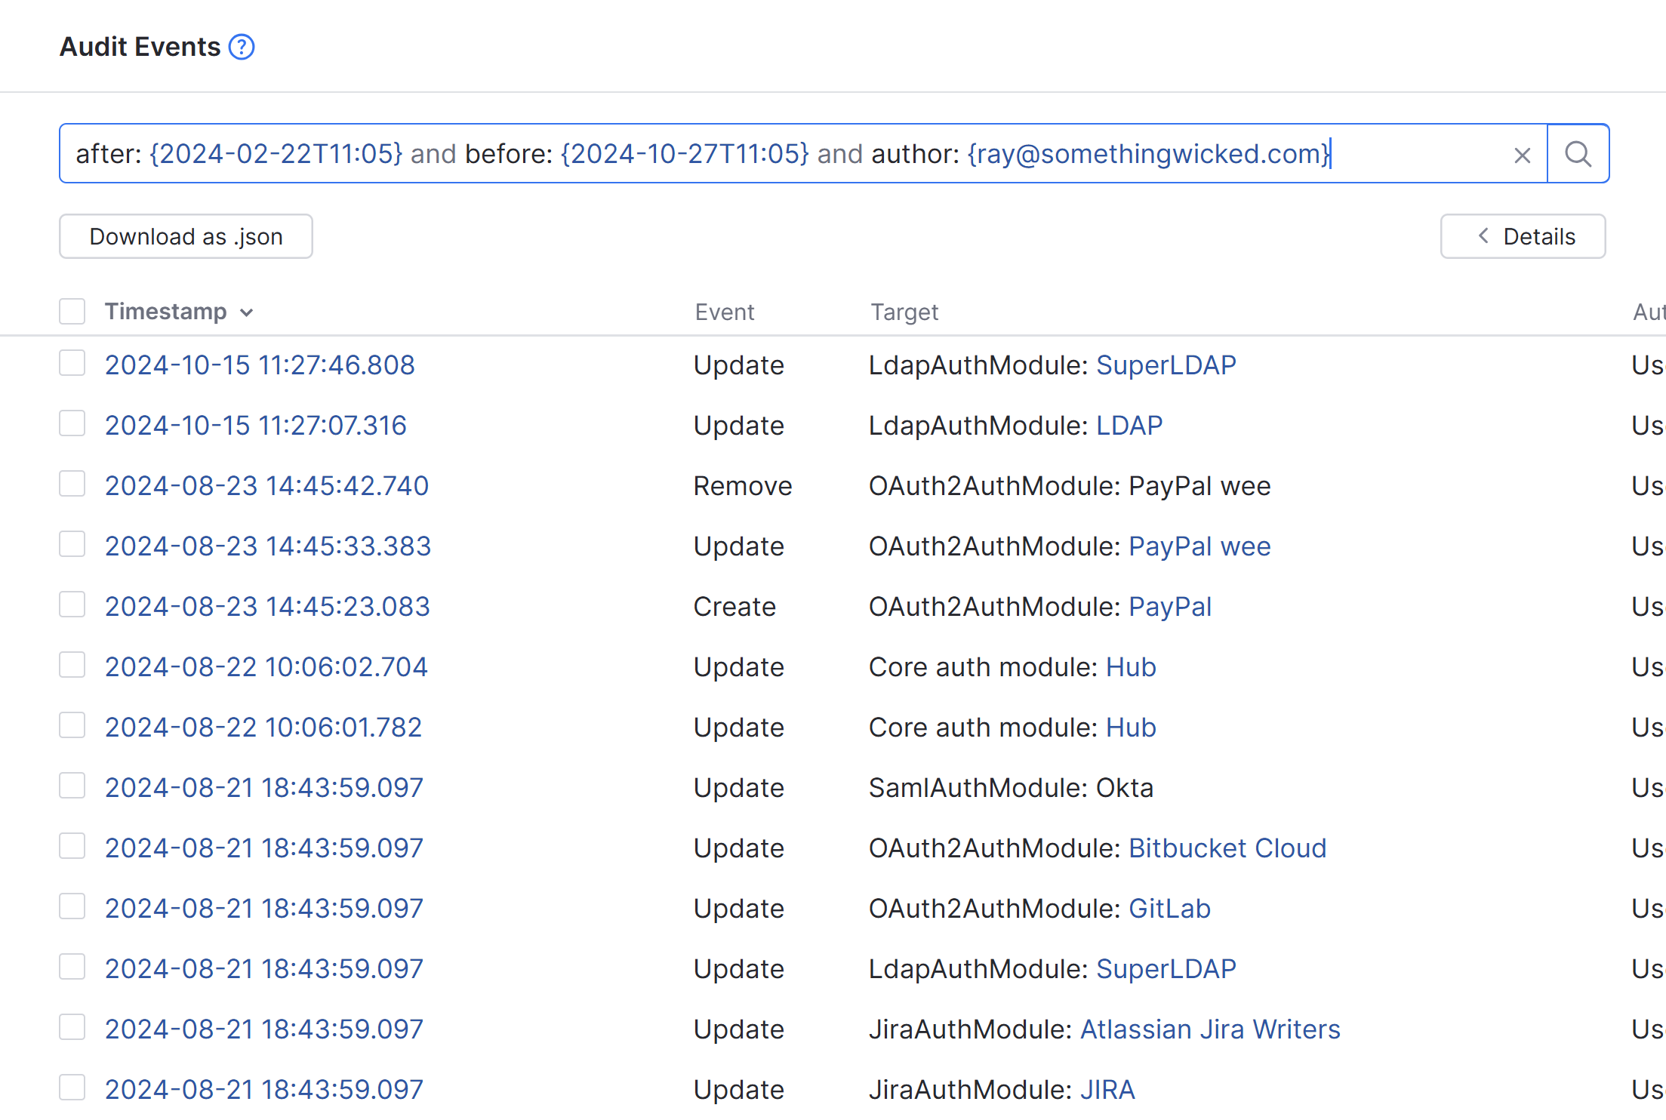Download audit events as .json
Image resolution: width=1666 pixels, height=1120 pixels.
(185, 236)
